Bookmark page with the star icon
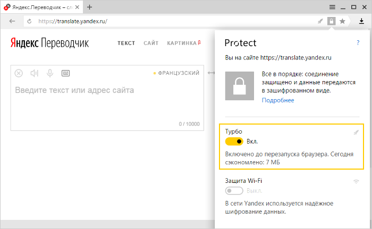The height and width of the screenshot is (229, 372). click(342, 21)
